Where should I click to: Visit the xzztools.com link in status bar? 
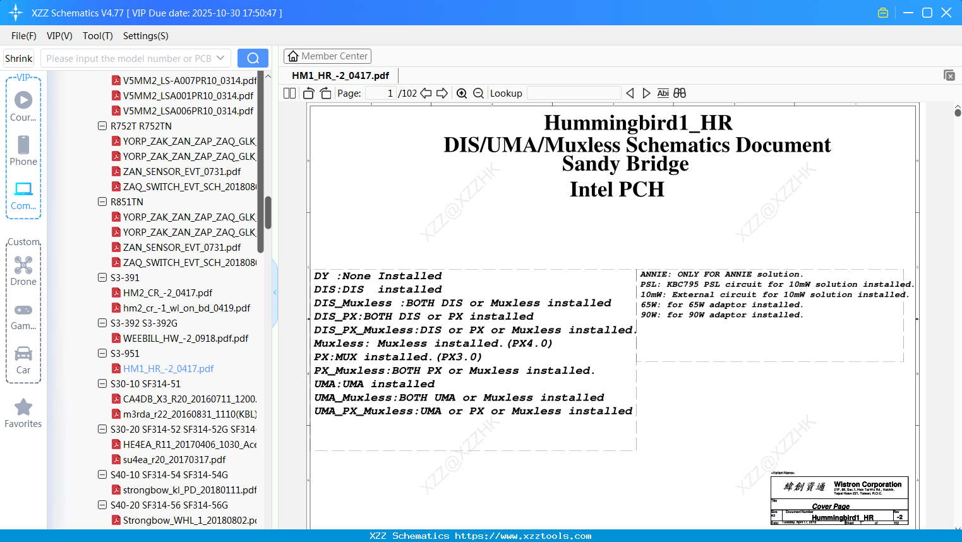pos(523,536)
